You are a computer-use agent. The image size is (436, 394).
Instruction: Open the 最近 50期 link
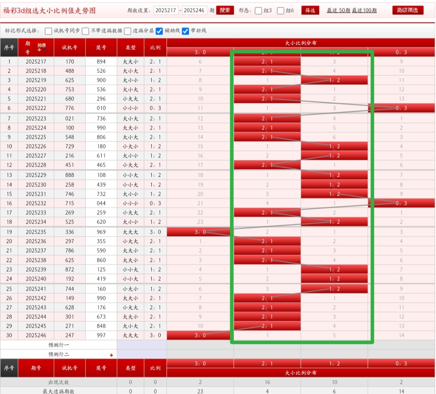click(x=337, y=10)
